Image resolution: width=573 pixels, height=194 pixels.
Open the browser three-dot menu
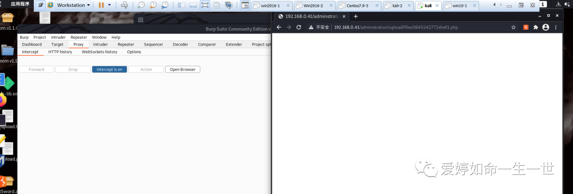coord(556,28)
